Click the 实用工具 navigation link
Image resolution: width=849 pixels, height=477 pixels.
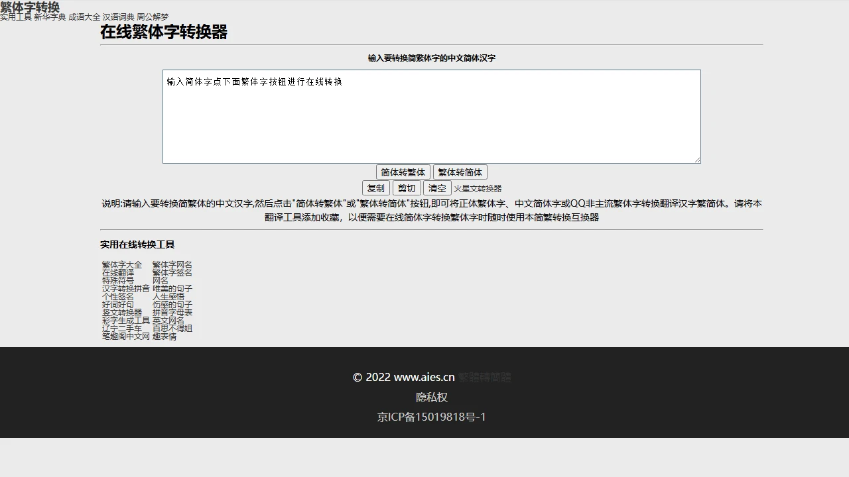(x=16, y=17)
